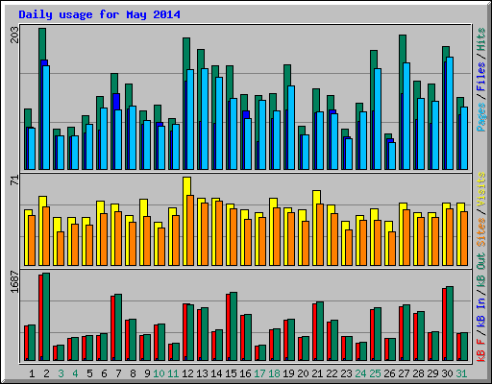
Task: Click green day 4 label
Action: [x=75, y=373]
